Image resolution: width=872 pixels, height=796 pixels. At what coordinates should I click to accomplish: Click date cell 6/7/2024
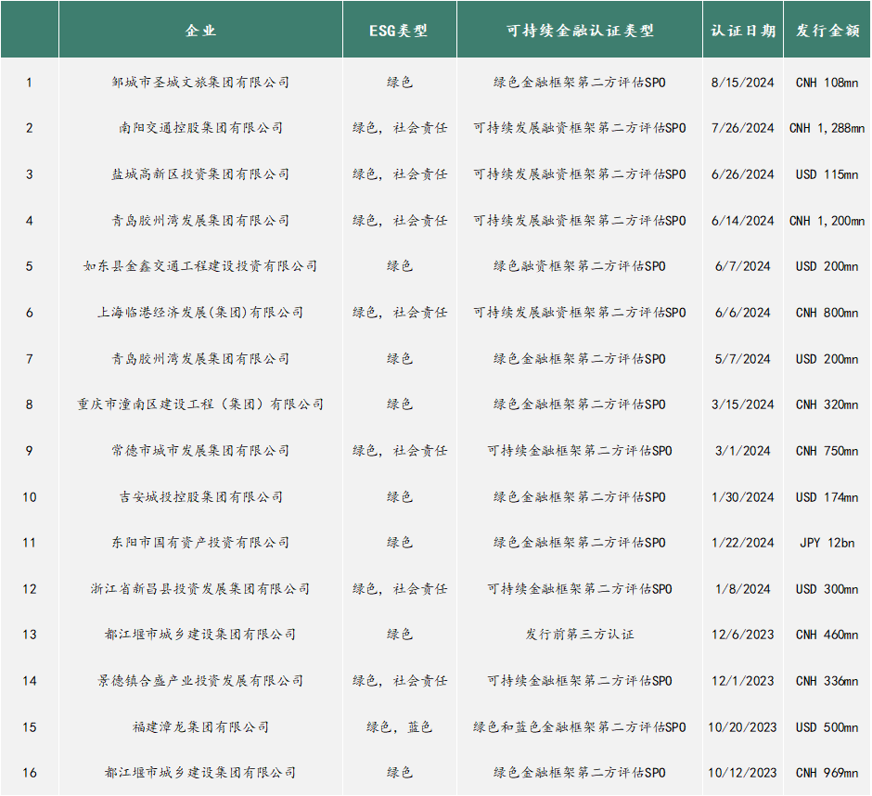click(x=742, y=266)
